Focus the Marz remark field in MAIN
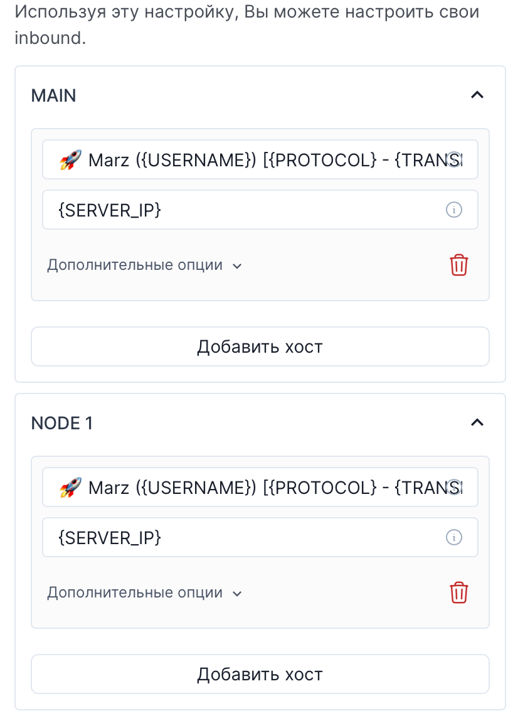 (x=260, y=159)
